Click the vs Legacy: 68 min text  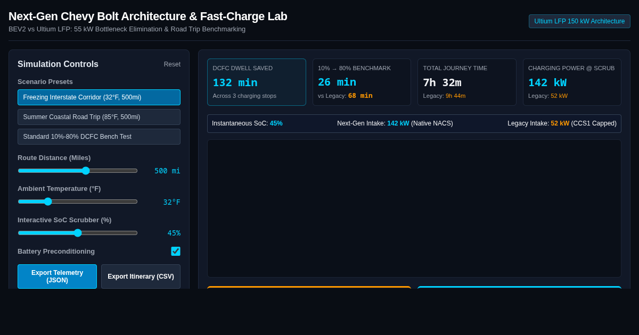point(345,96)
